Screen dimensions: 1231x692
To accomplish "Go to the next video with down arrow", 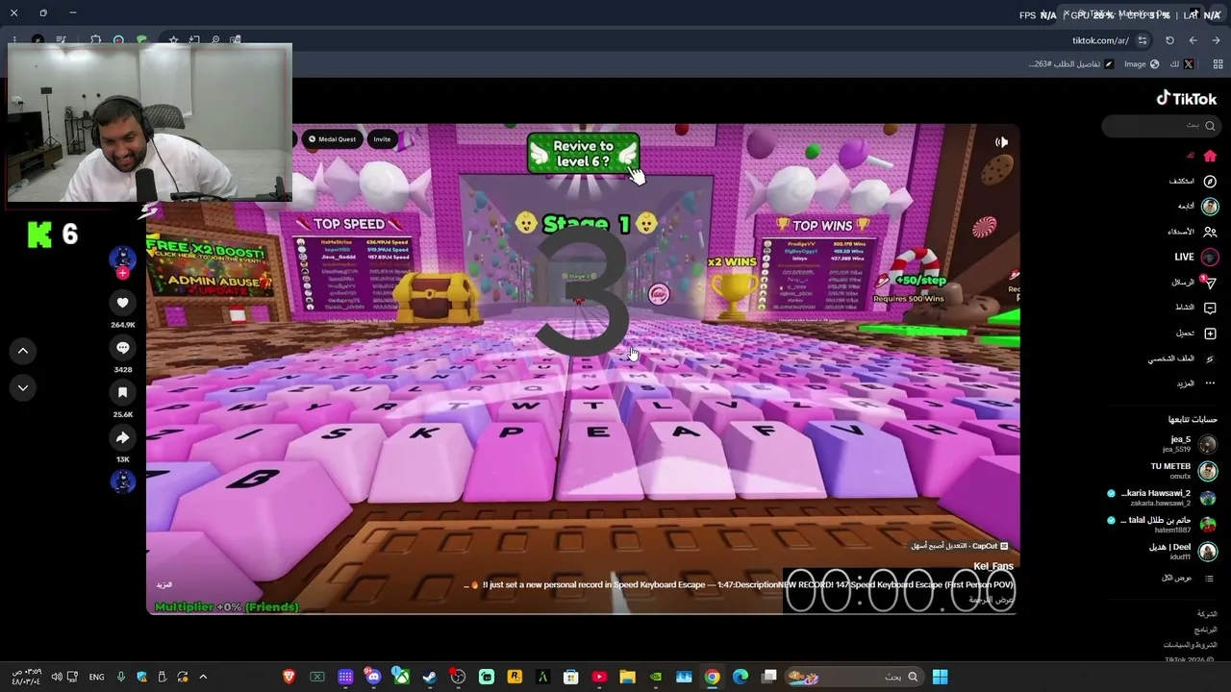I will pos(23,387).
